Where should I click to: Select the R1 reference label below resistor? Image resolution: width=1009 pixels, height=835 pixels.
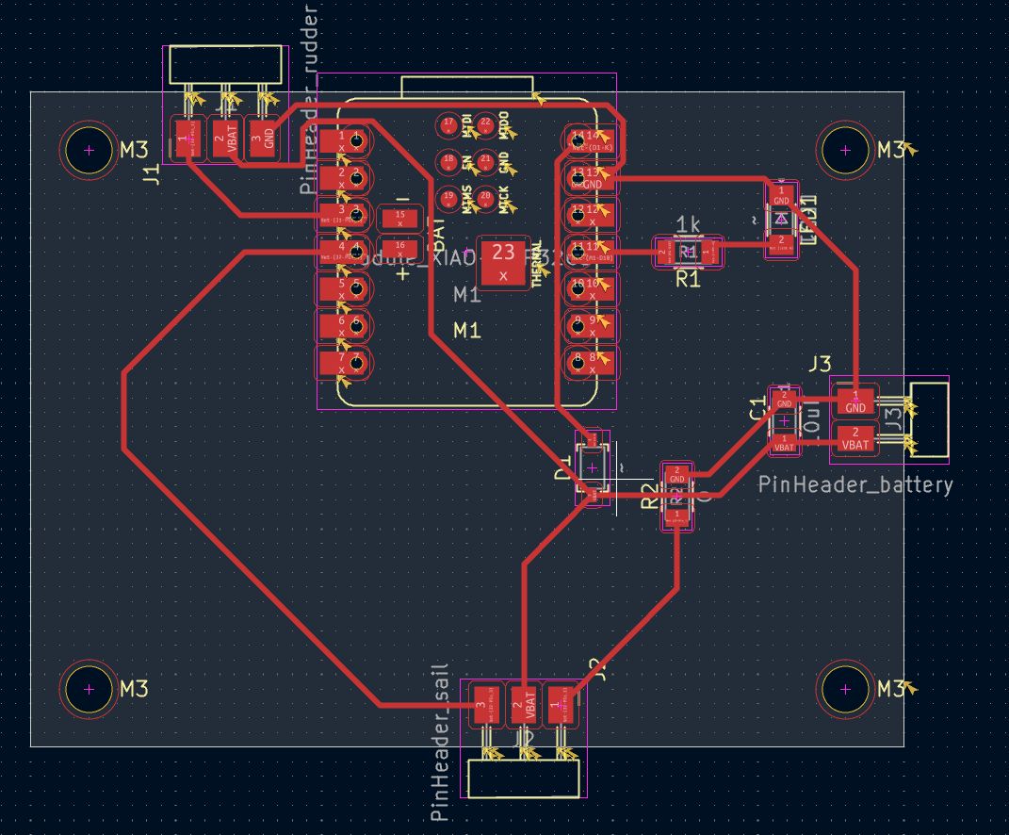coord(688,279)
